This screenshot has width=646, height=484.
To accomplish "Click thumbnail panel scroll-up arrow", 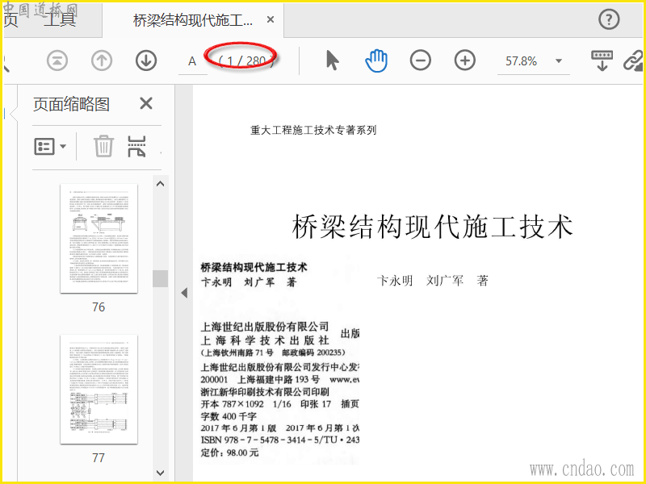I will pyautogui.click(x=160, y=184).
